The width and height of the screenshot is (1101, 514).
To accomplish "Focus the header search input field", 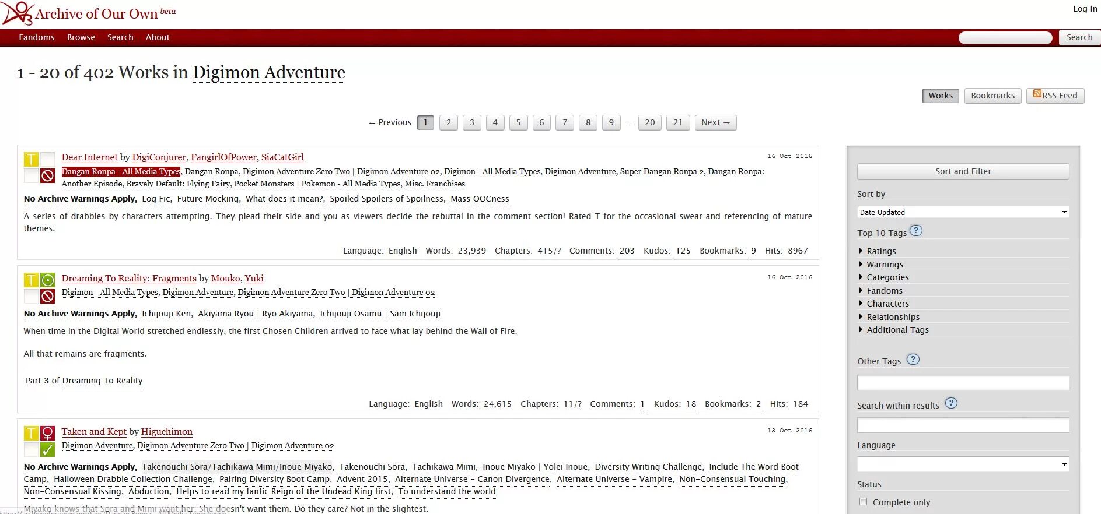I will point(1005,37).
